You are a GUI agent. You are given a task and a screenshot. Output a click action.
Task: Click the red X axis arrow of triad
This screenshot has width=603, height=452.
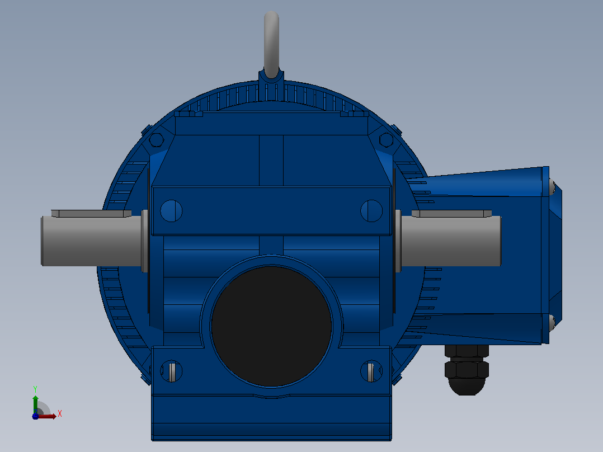tap(48, 416)
